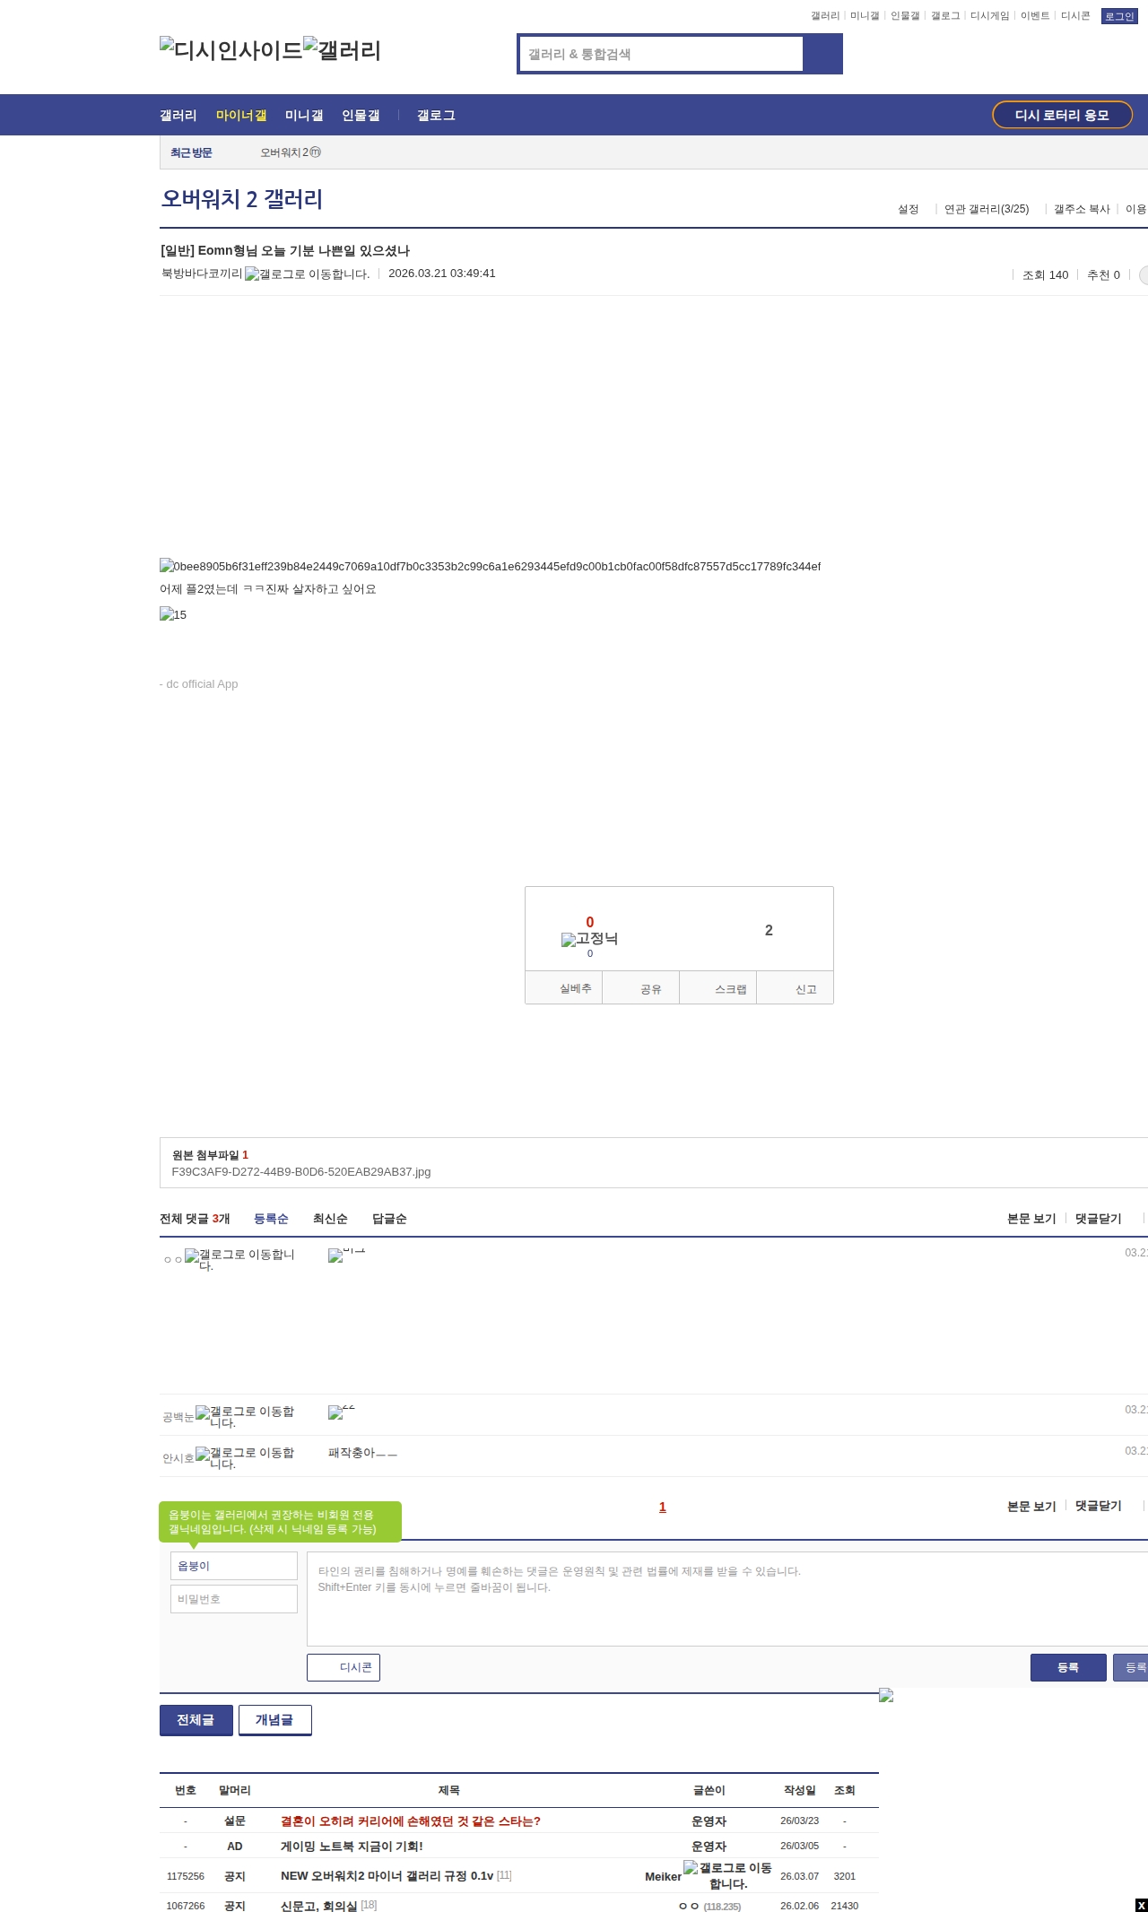
Task: Click the 최근 방문 label
Action: (x=191, y=152)
